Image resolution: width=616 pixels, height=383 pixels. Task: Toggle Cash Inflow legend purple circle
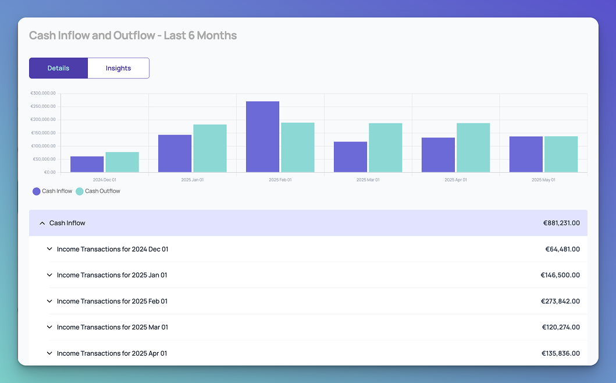pyautogui.click(x=37, y=191)
